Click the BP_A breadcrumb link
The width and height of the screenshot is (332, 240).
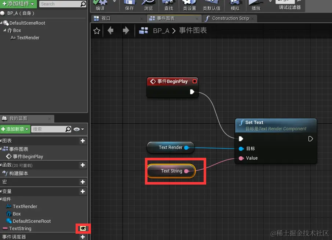tap(161, 31)
